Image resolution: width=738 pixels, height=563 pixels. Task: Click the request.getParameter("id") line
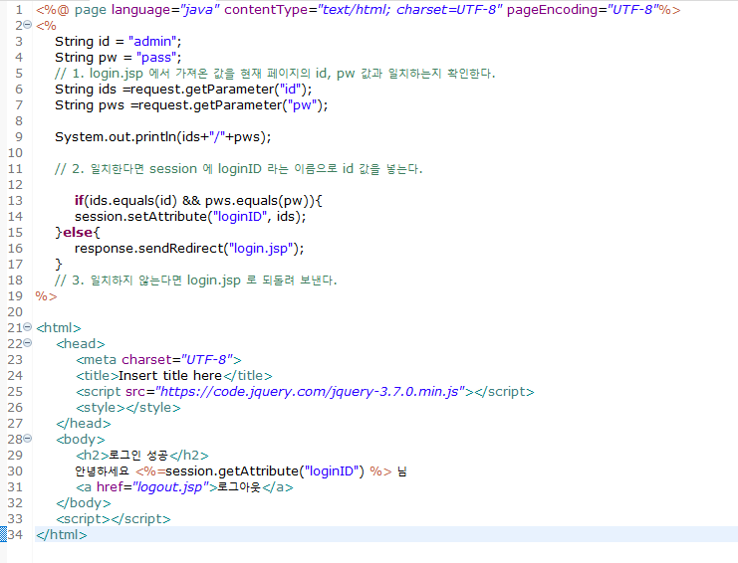183,90
